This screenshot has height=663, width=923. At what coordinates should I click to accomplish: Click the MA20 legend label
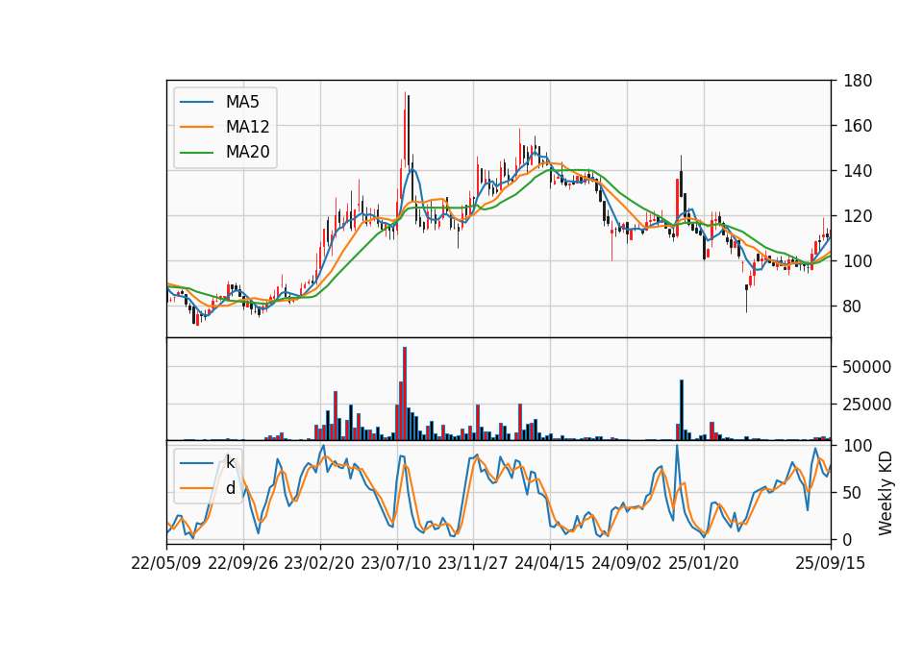coord(247,152)
